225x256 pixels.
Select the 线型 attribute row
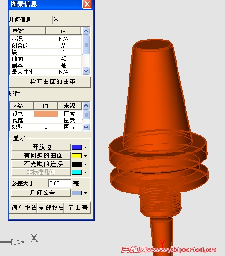point(46,127)
